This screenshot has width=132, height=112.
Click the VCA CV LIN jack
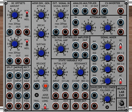[x=76, y=55]
